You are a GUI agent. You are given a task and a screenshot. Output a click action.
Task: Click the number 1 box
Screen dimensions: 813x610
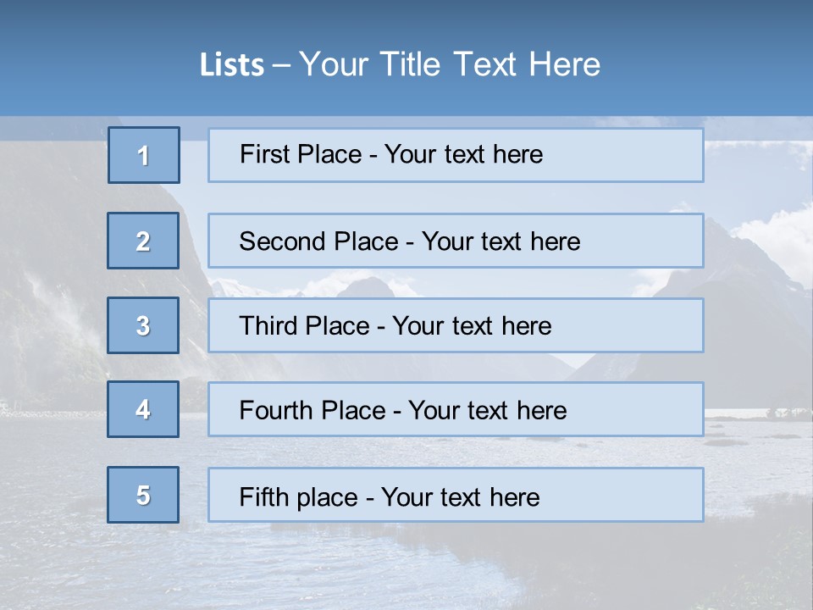tap(144, 155)
